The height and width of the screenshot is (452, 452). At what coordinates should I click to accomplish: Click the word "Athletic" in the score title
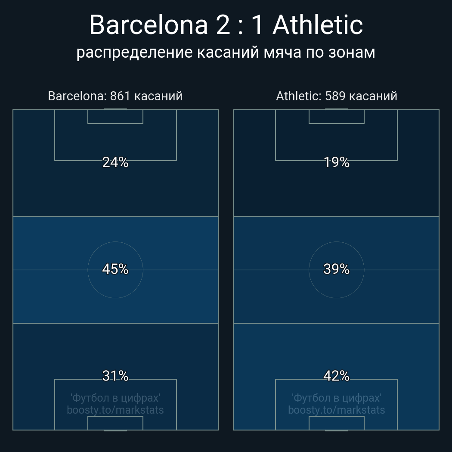pos(318,25)
